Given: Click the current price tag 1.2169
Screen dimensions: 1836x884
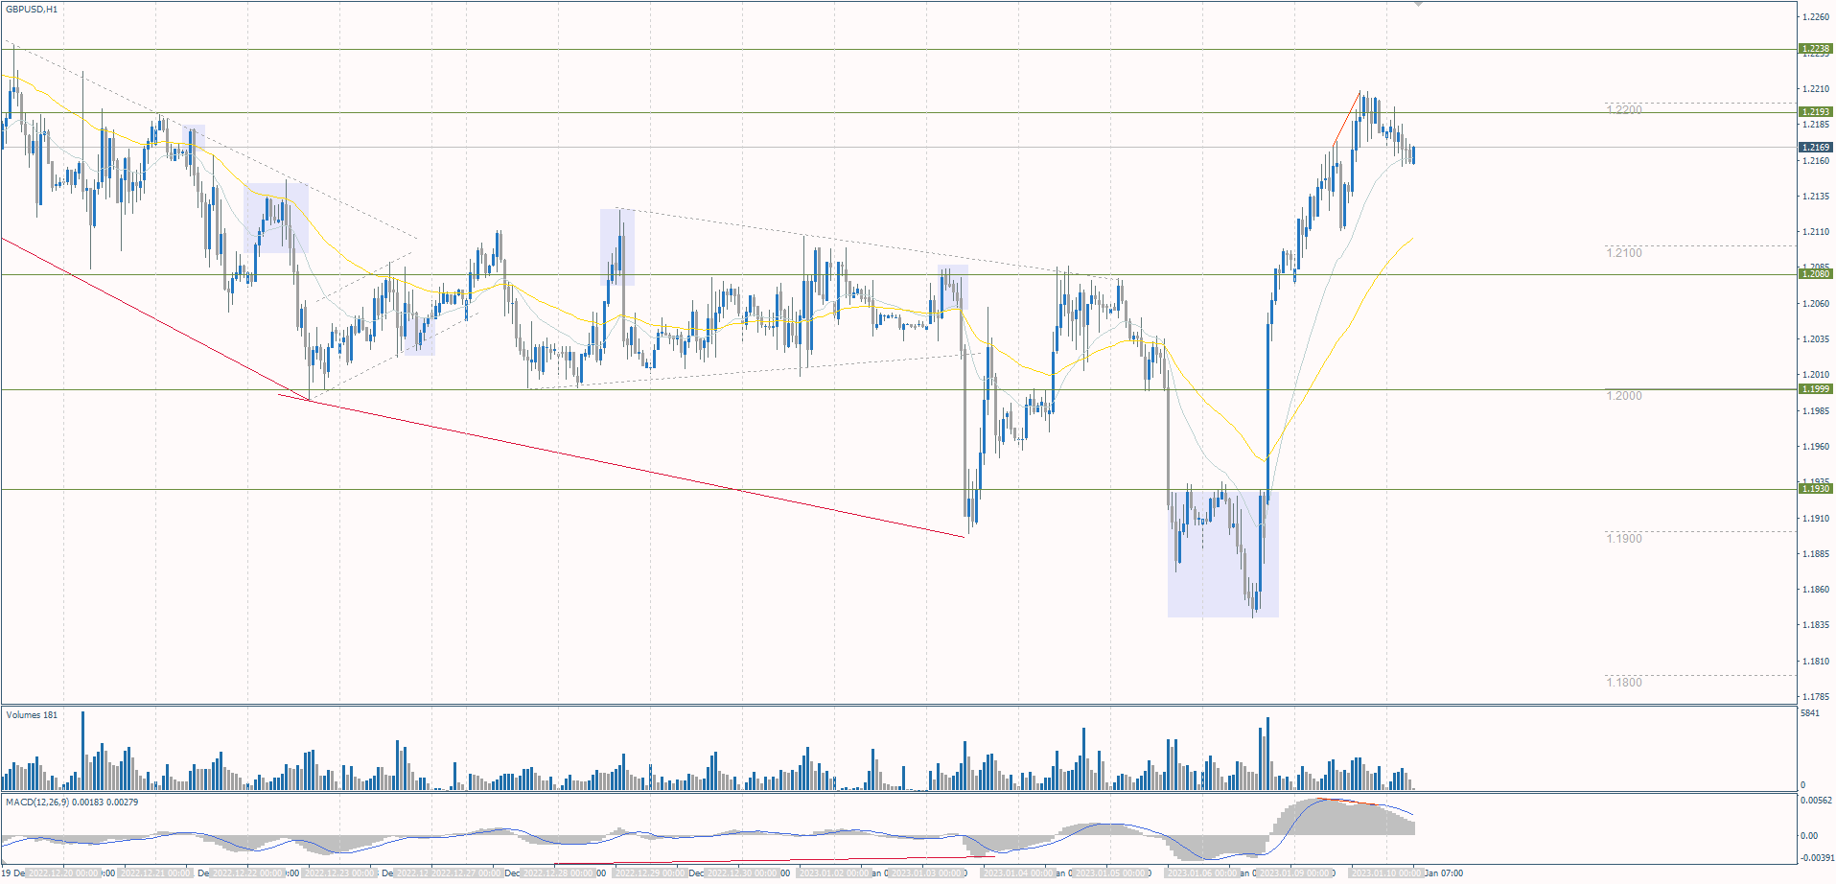Looking at the screenshot, I should [x=1815, y=148].
